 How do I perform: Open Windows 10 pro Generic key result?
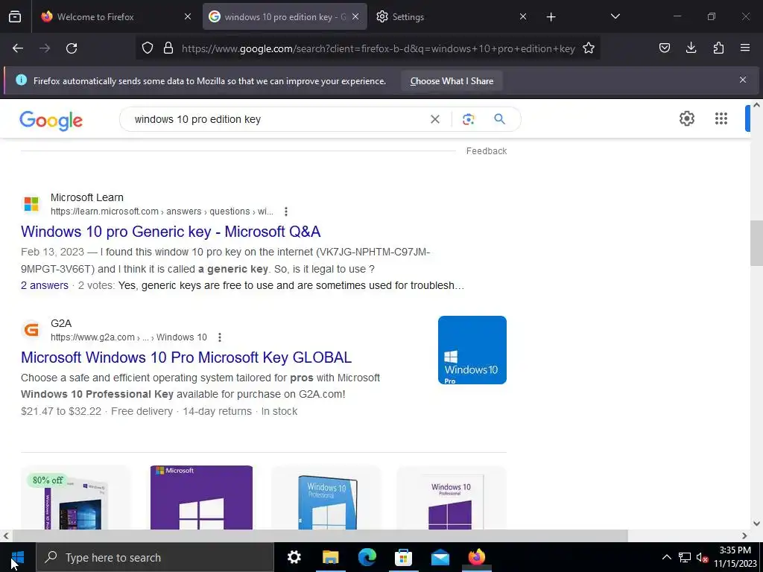171,232
